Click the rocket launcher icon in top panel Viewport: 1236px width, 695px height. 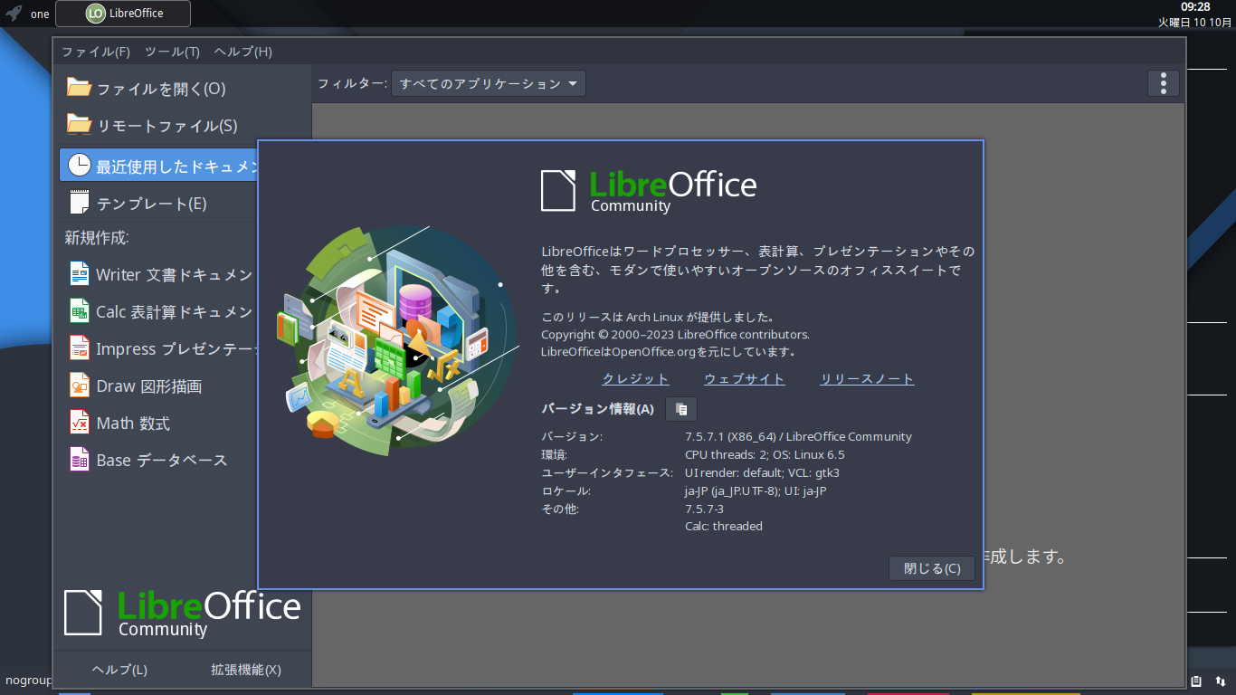[14, 14]
